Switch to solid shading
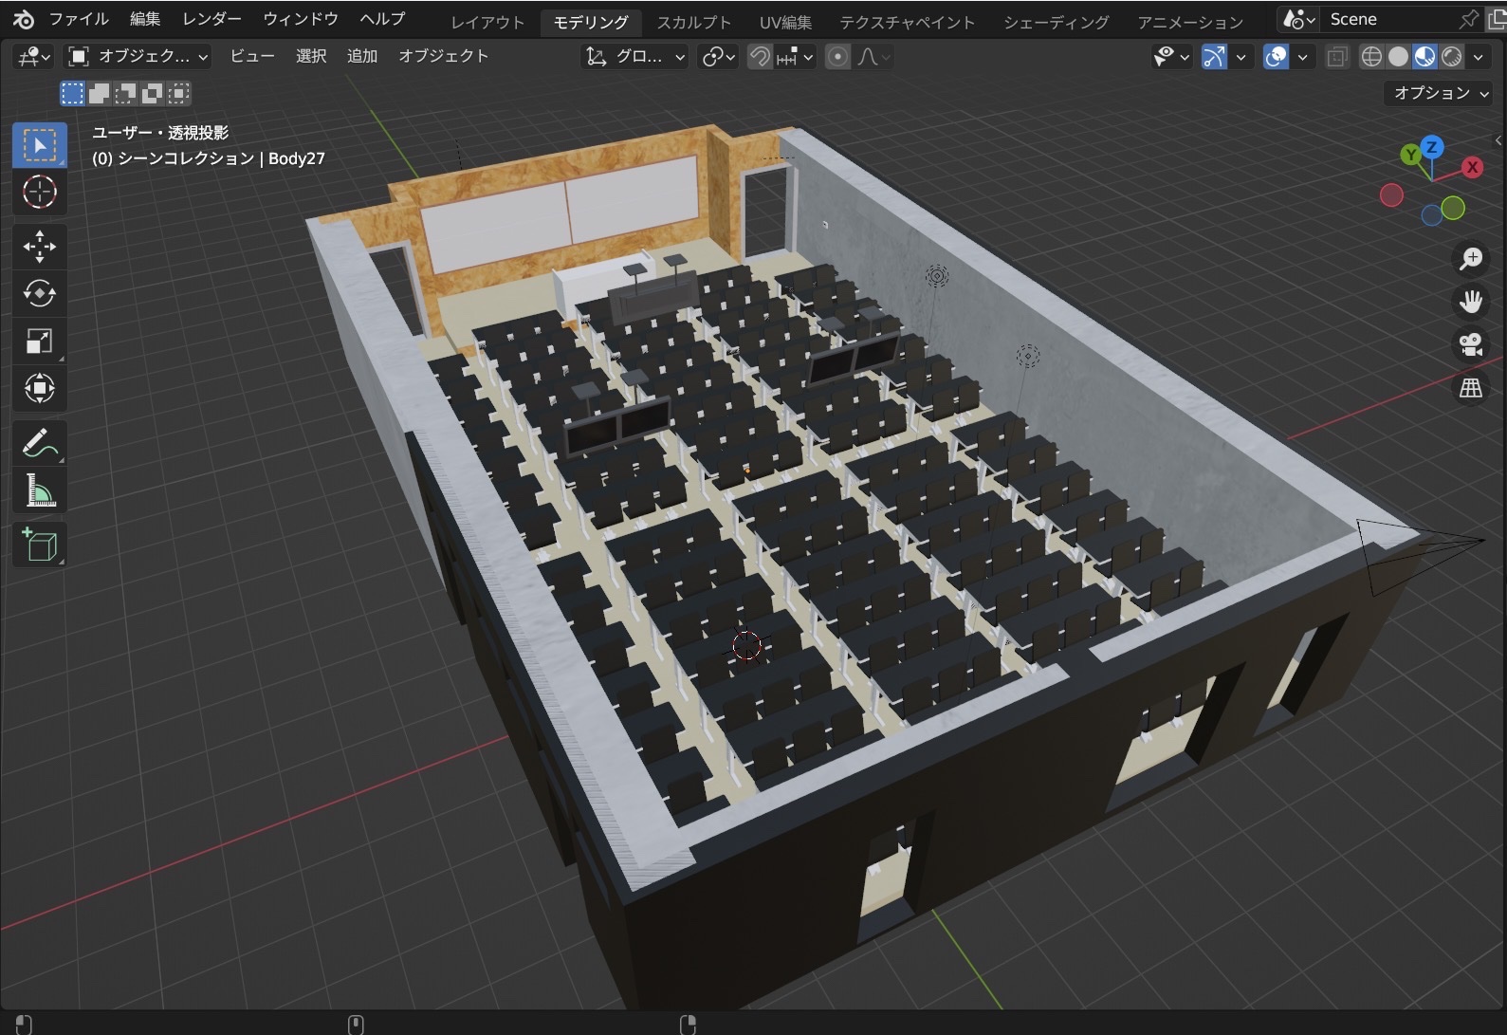 coord(1398,57)
